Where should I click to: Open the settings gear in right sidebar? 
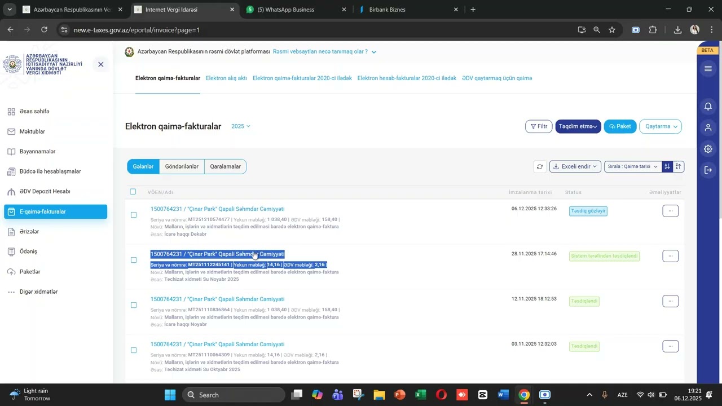[x=708, y=149]
